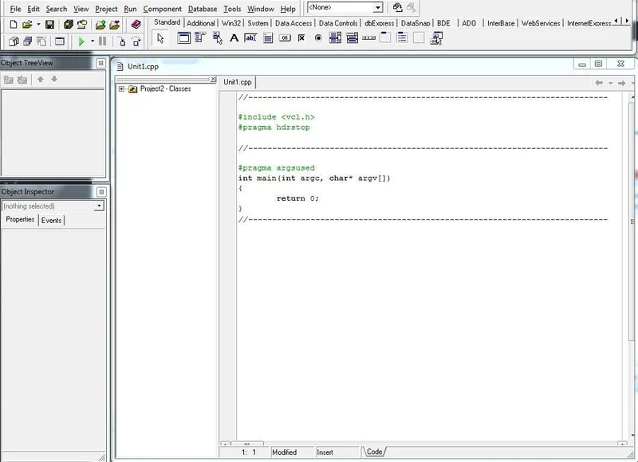Click the Add file to project icon
638x462 pixels.
pyautogui.click(x=100, y=25)
